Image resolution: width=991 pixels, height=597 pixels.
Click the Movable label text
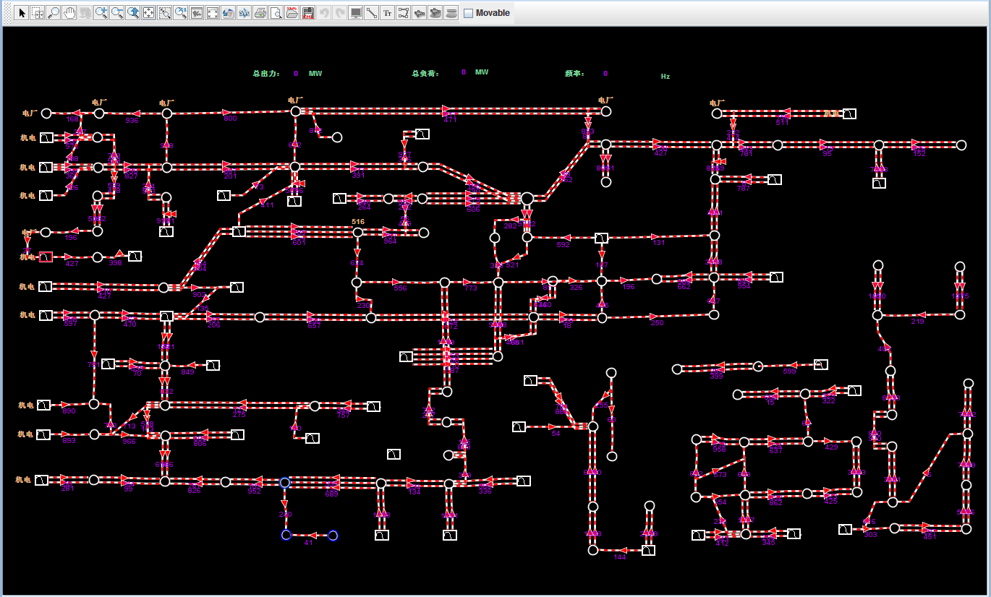493,13
